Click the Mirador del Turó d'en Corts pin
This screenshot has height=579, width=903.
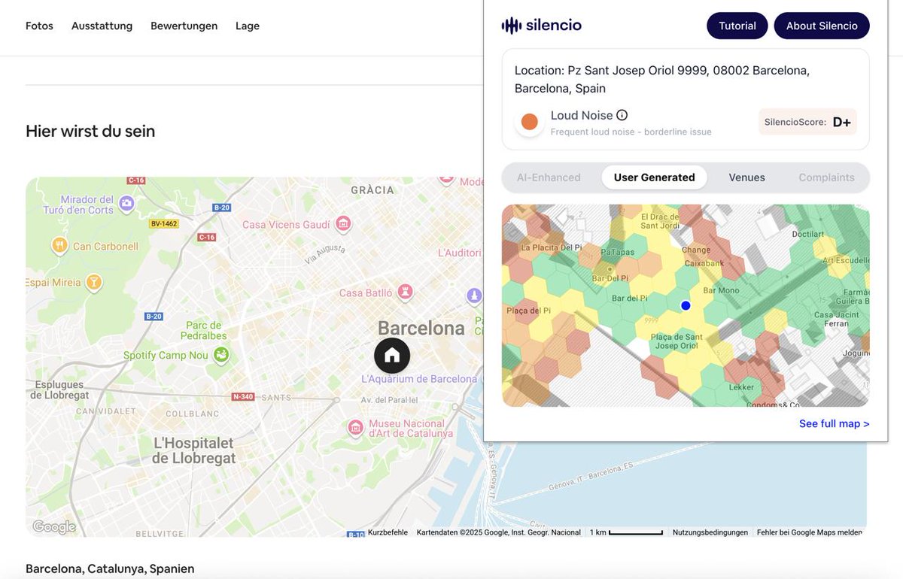[126, 203]
